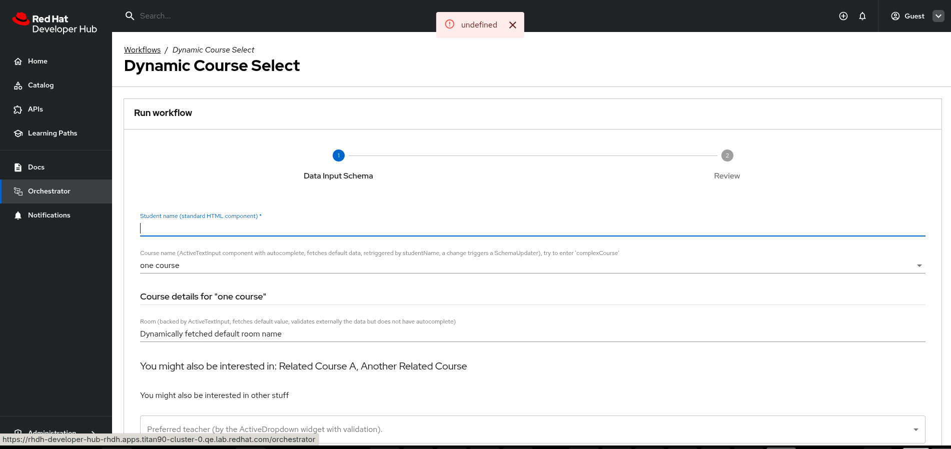The image size is (951, 449).
Task: Click the Review step 2 indicator
Action: point(727,155)
